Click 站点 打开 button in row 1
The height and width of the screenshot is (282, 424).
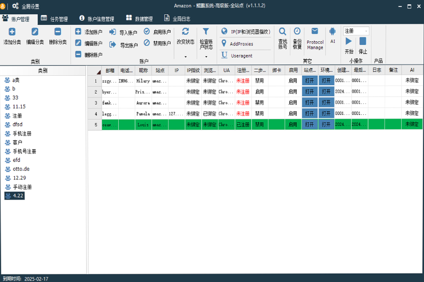pos(310,80)
